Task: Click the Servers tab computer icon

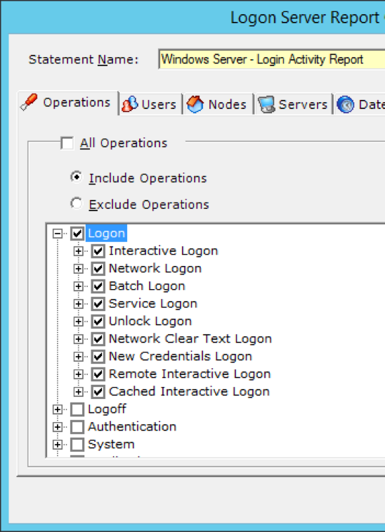Action: (x=266, y=104)
